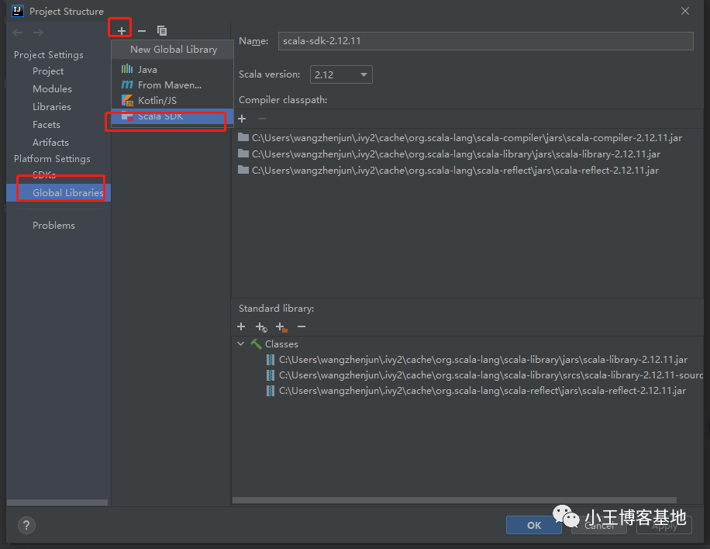This screenshot has width=710, height=549.
Task: Select scala-library-2.12.11-sources entry under Classes
Action: coord(484,375)
